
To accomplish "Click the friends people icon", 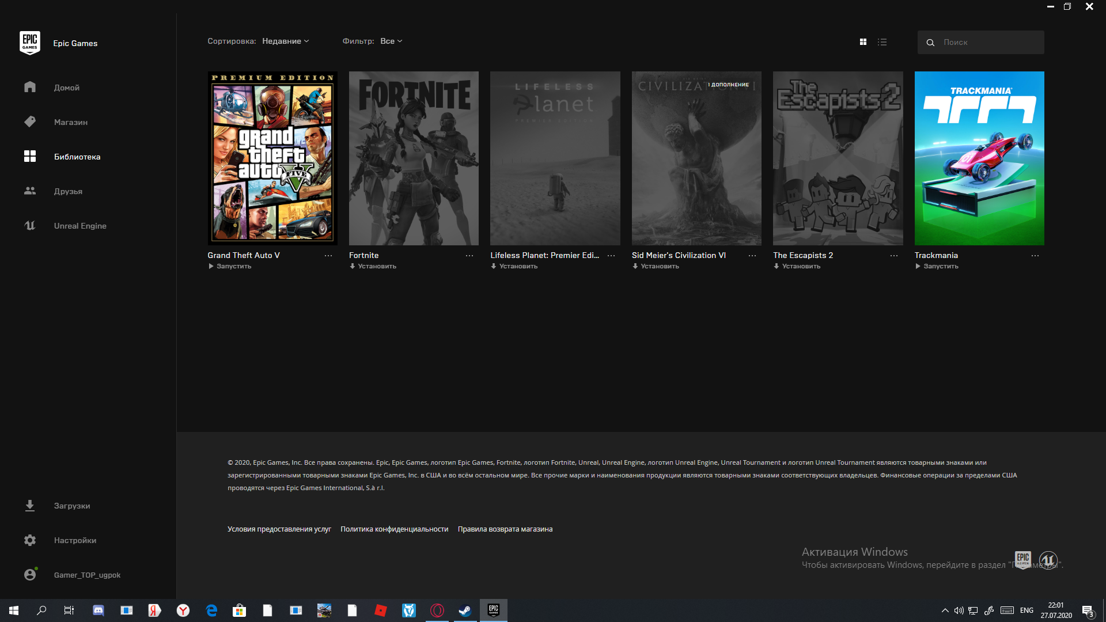I will 30,191.
